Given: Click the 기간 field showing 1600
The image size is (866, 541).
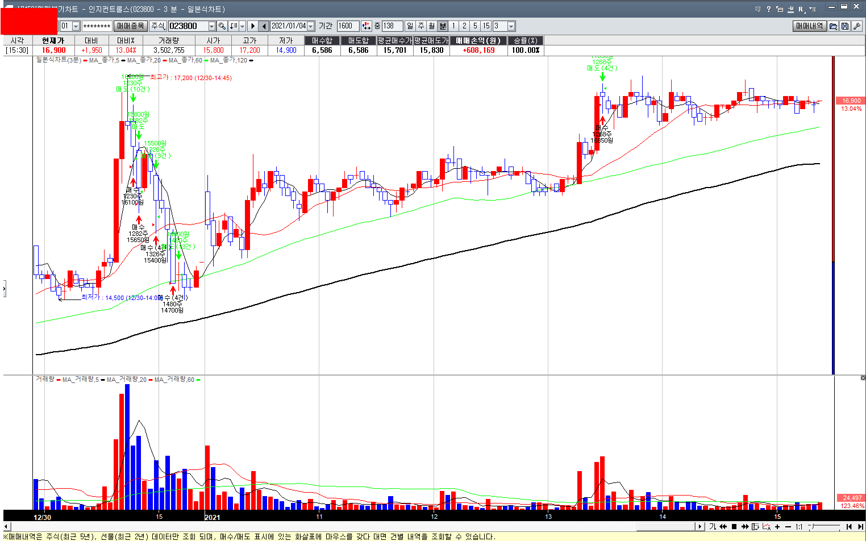Looking at the screenshot, I should (x=348, y=26).
